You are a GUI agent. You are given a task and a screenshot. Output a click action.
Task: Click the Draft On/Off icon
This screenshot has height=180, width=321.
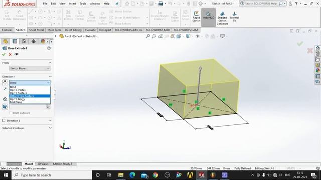point(5,106)
